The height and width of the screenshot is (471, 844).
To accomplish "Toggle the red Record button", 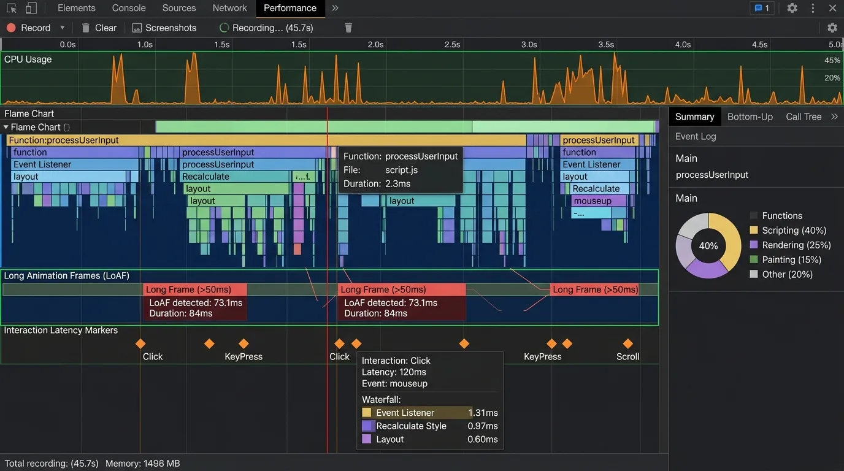I will coord(29,28).
